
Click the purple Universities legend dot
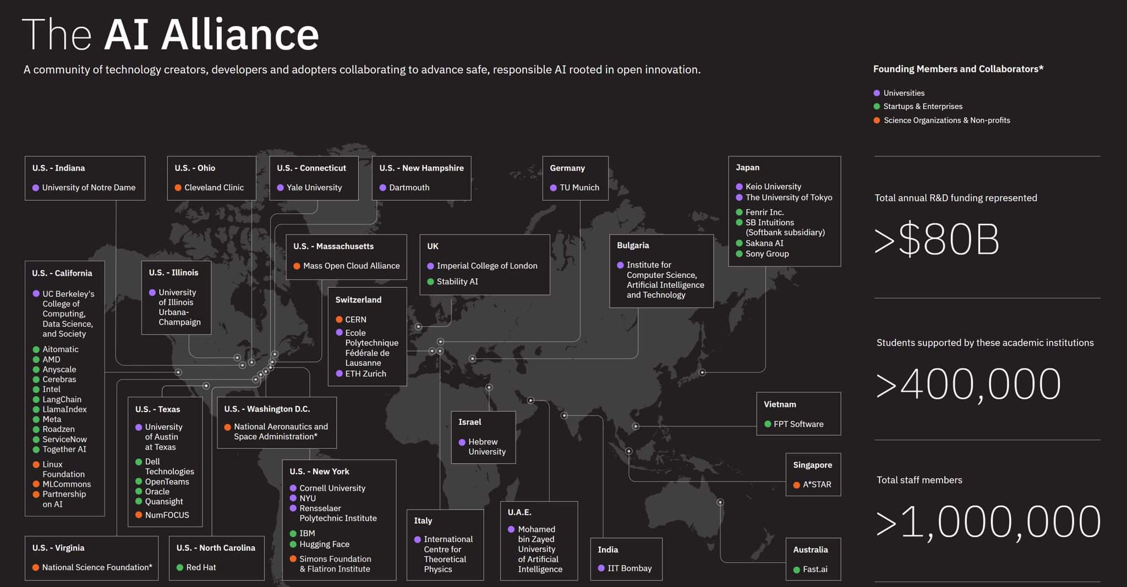click(x=877, y=93)
